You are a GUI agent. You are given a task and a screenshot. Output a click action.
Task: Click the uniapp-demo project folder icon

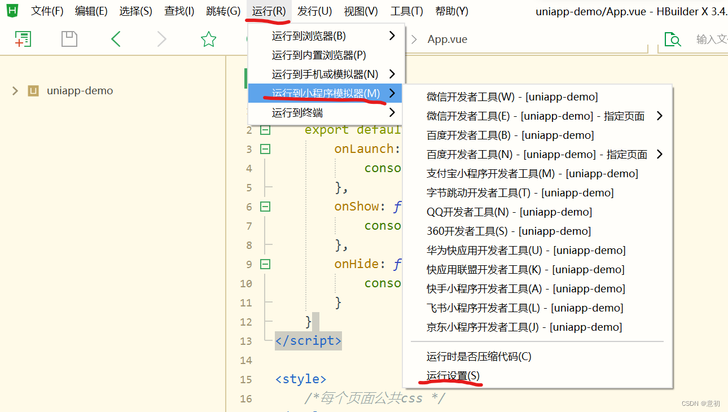[x=33, y=91]
